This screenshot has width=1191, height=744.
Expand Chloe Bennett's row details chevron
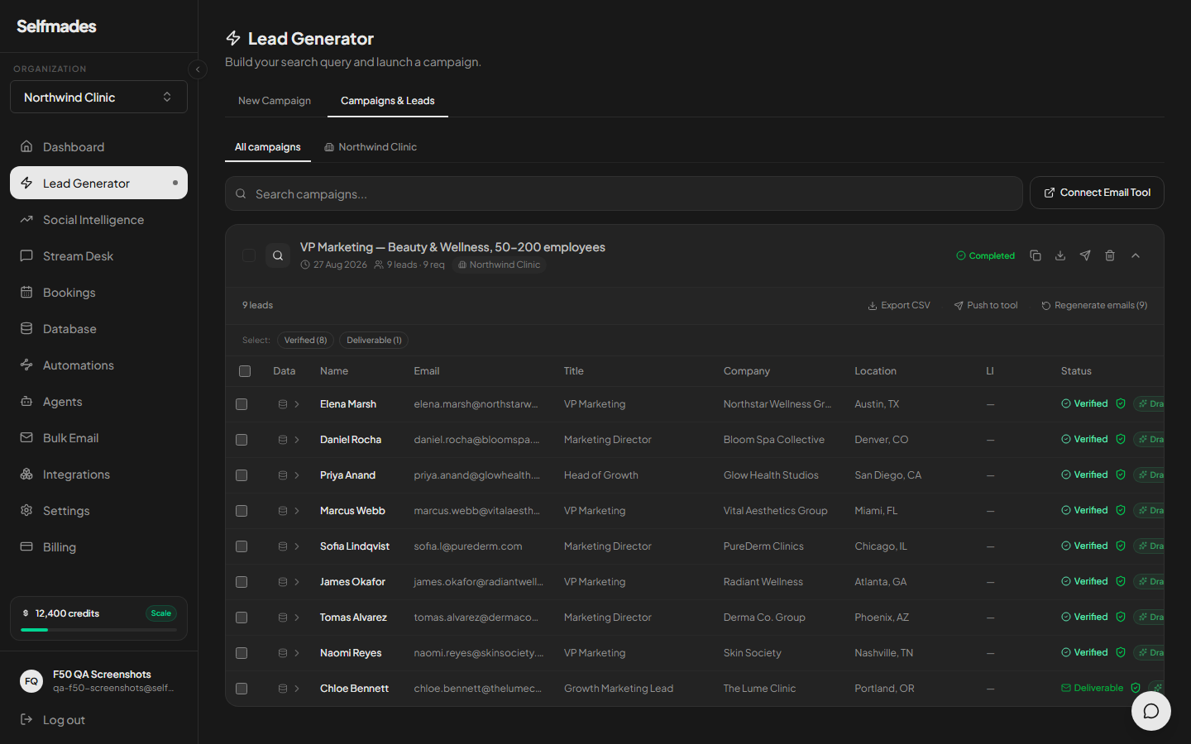tap(297, 689)
